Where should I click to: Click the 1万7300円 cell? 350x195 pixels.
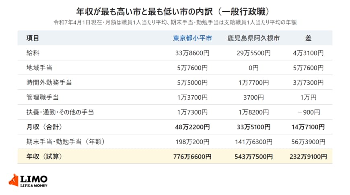click(192, 112)
